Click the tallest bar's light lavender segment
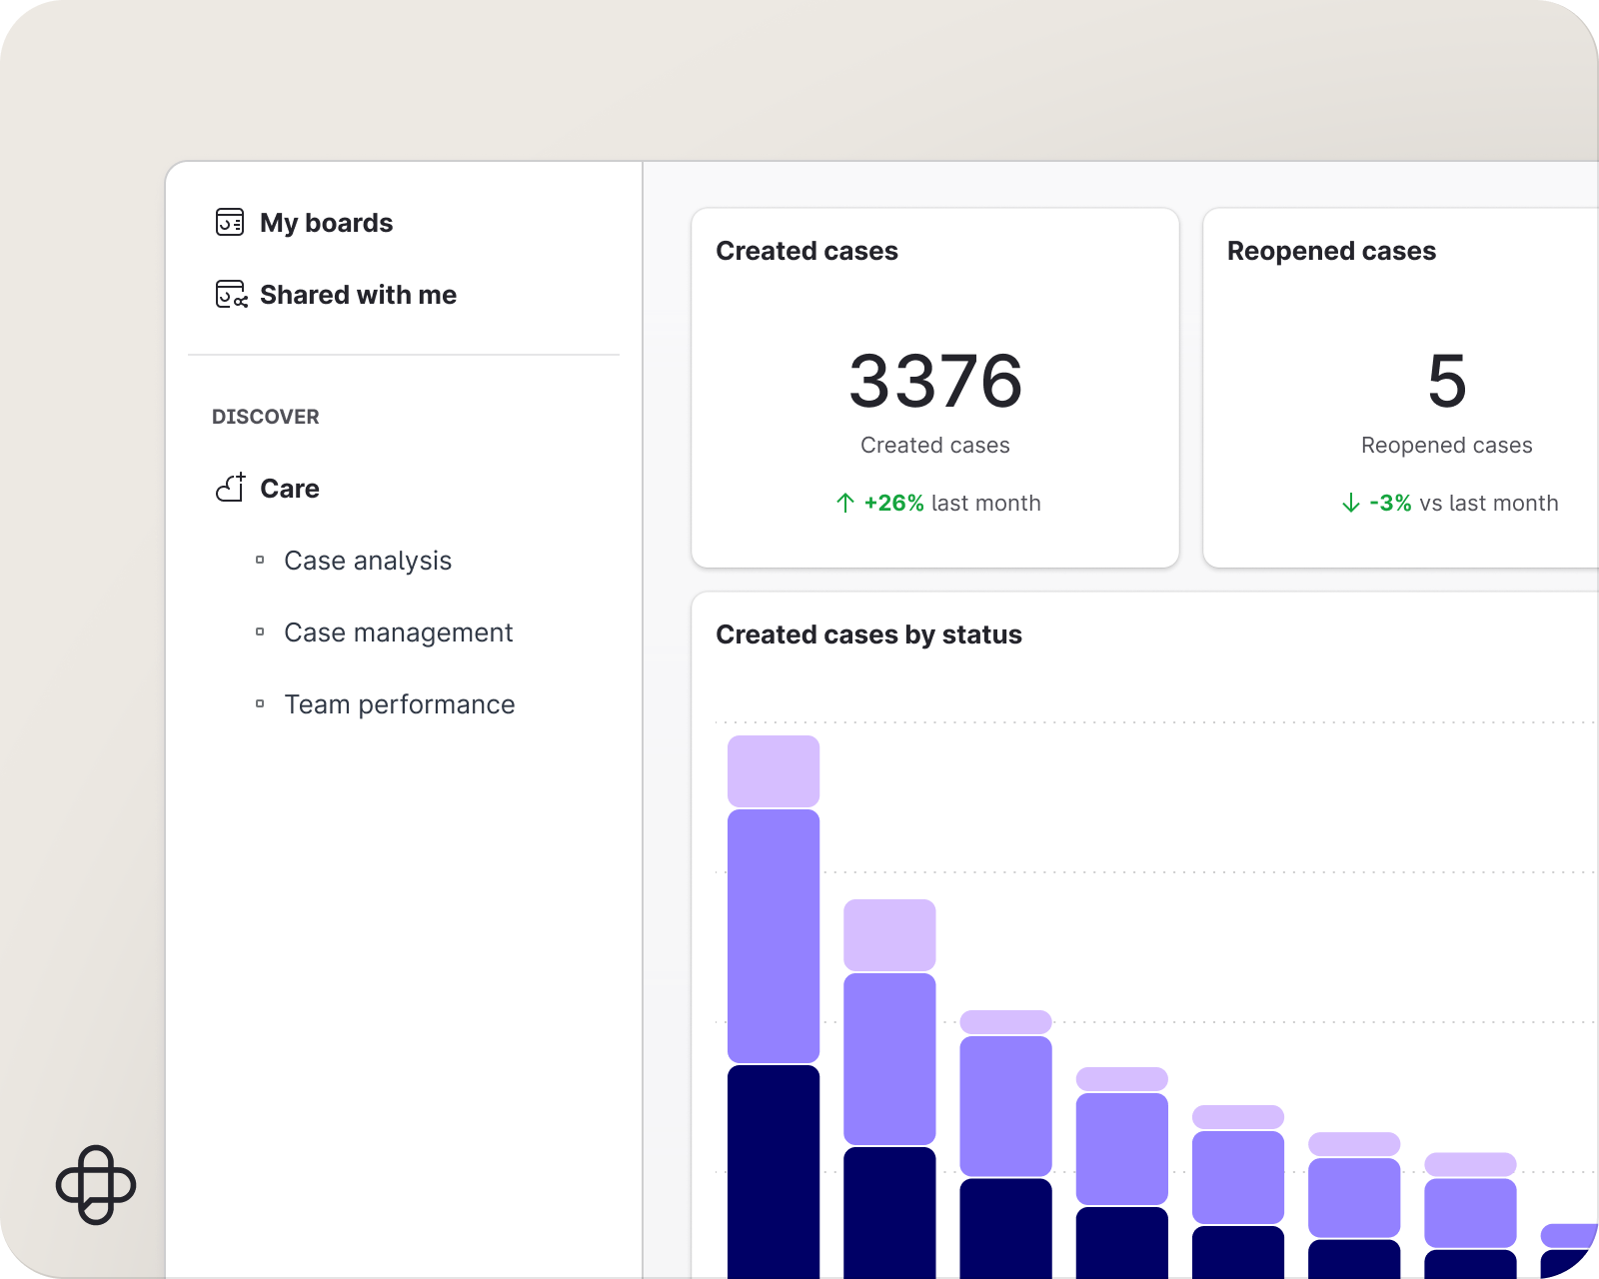1599x1279 pixels. pos(774,771)
